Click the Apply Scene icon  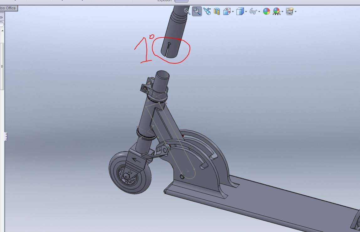click(277, 11)
